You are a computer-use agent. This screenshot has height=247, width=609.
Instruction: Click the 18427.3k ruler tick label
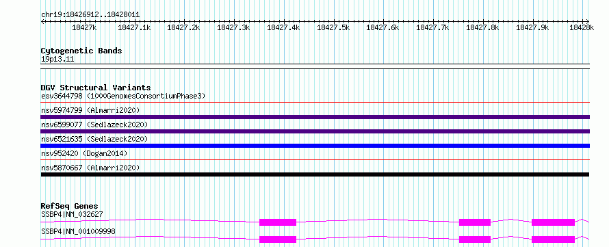233,27
